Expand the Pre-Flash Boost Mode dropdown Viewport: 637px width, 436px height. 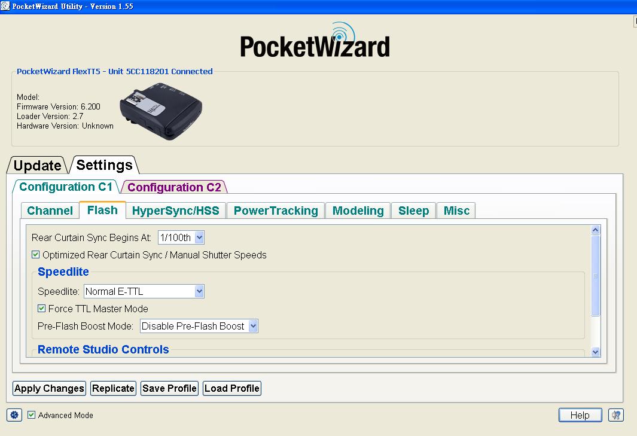pos(199,326)
